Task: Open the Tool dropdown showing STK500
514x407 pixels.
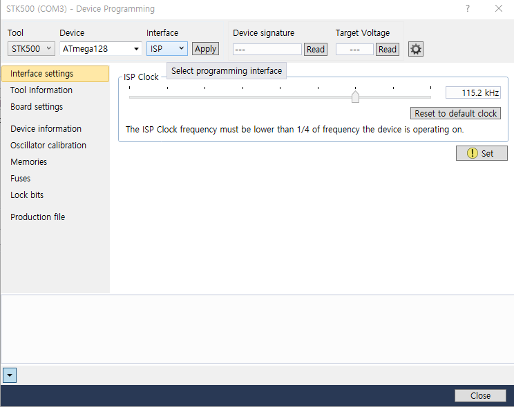Action: (x=31, y=49)
